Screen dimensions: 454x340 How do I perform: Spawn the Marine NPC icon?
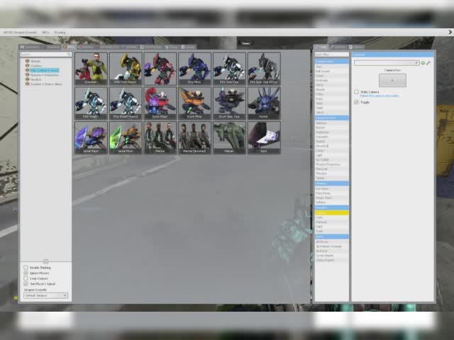coord(160,137)
